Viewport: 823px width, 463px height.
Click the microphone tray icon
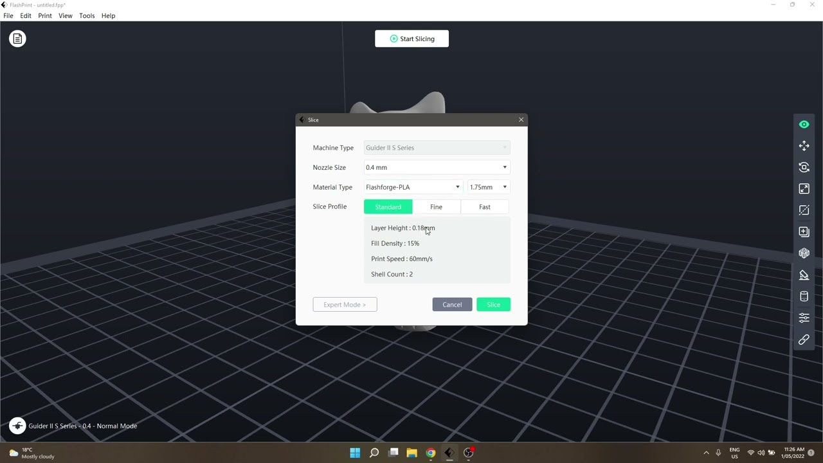718,453
